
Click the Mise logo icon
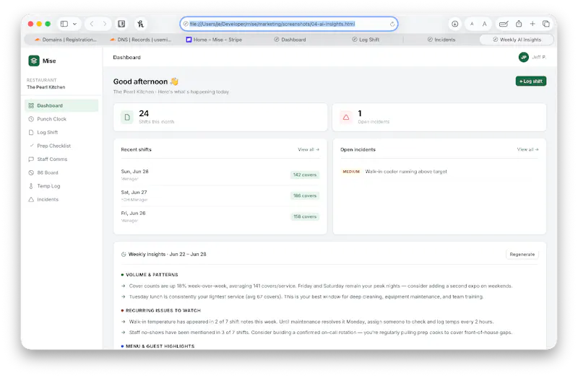34,61
